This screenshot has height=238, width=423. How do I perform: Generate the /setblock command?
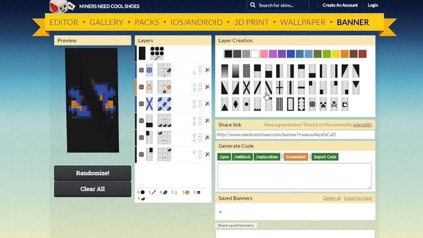[x=243, y=157]
